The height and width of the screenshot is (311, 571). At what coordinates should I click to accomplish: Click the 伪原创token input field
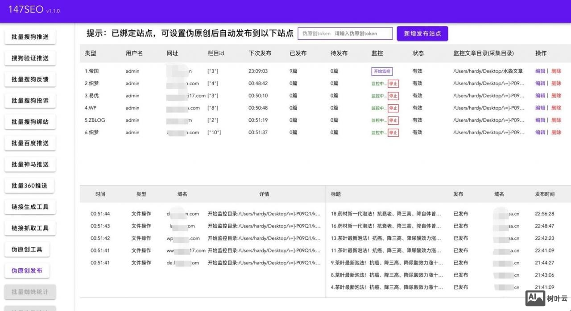[345, 33]
